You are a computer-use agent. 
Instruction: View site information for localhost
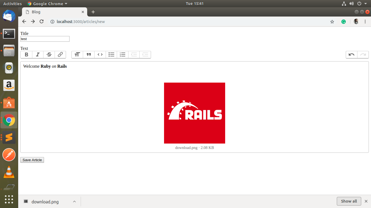point(52,22)
